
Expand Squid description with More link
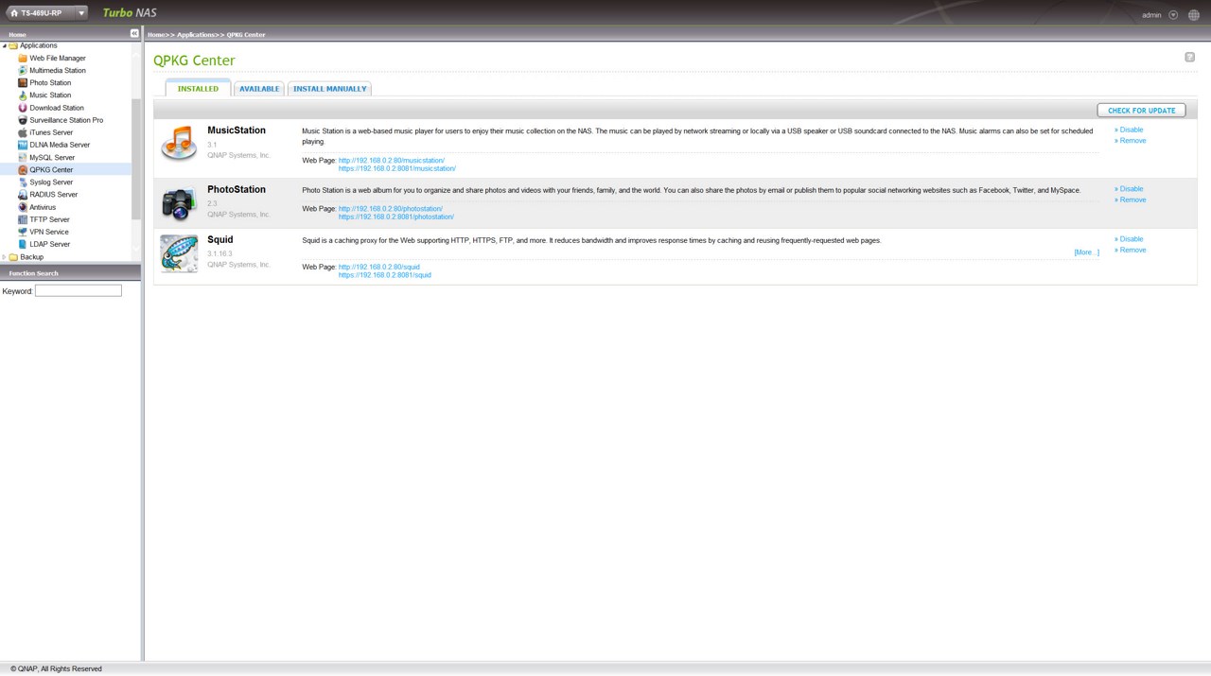(1086, 252)
